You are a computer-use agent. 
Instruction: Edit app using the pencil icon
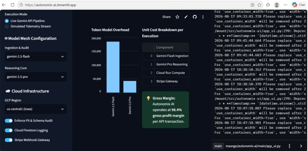click(x=186, y=17)
